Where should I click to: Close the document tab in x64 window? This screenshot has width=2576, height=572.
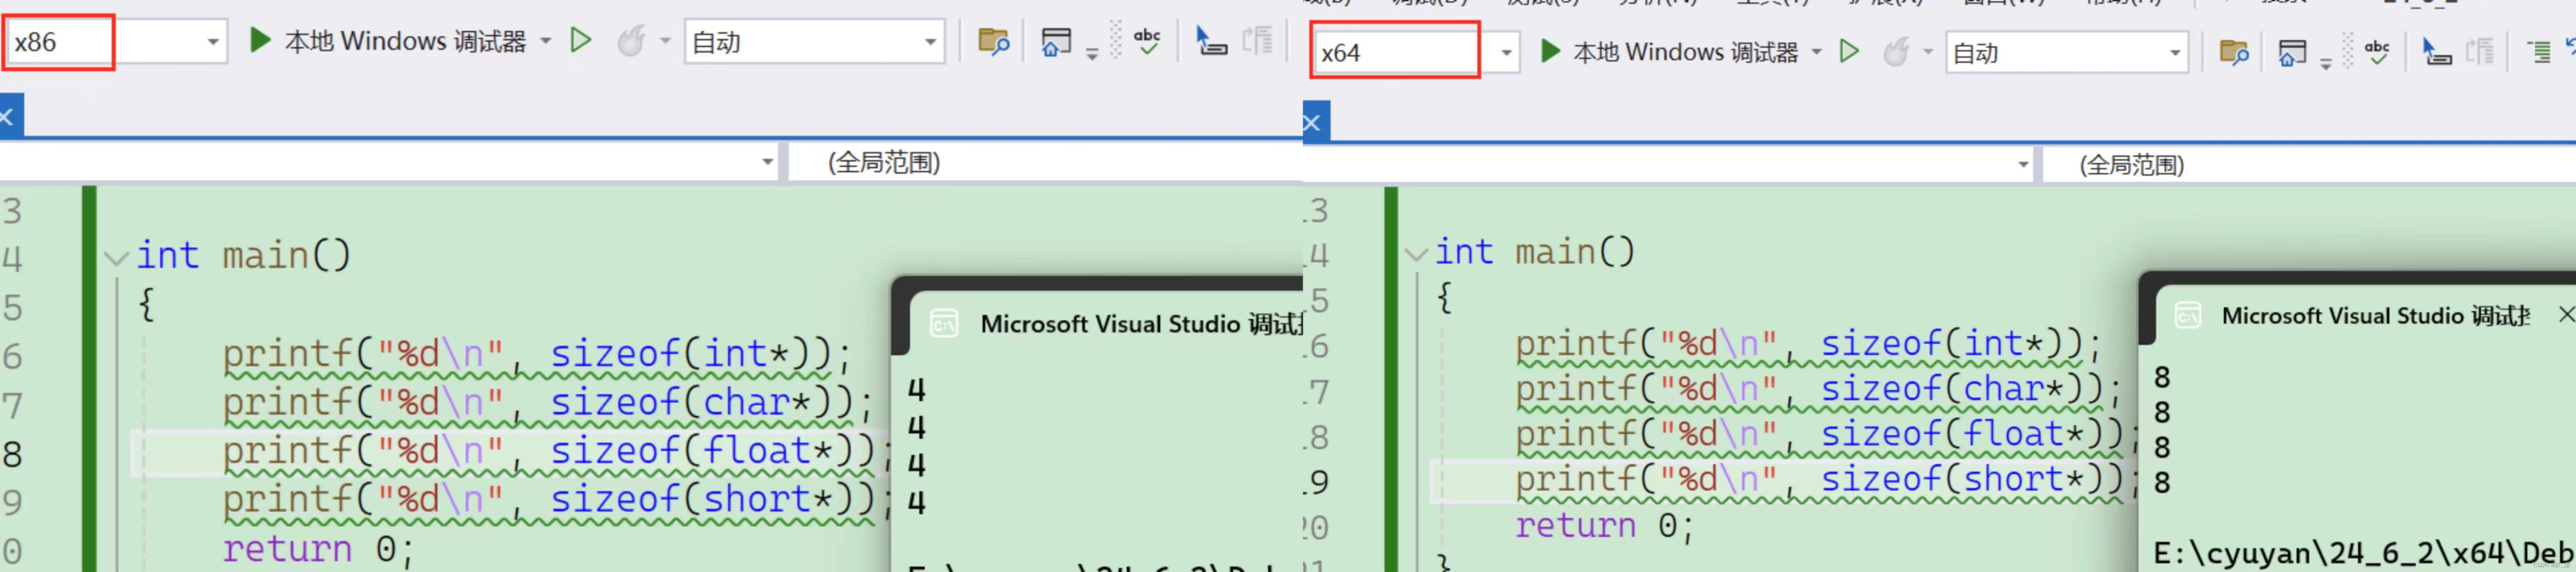[x=1313, y=123]
